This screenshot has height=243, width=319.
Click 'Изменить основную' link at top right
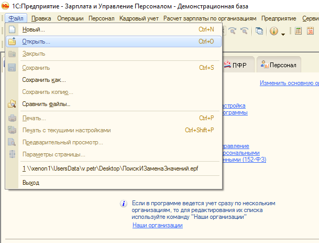tap(289, 83)
